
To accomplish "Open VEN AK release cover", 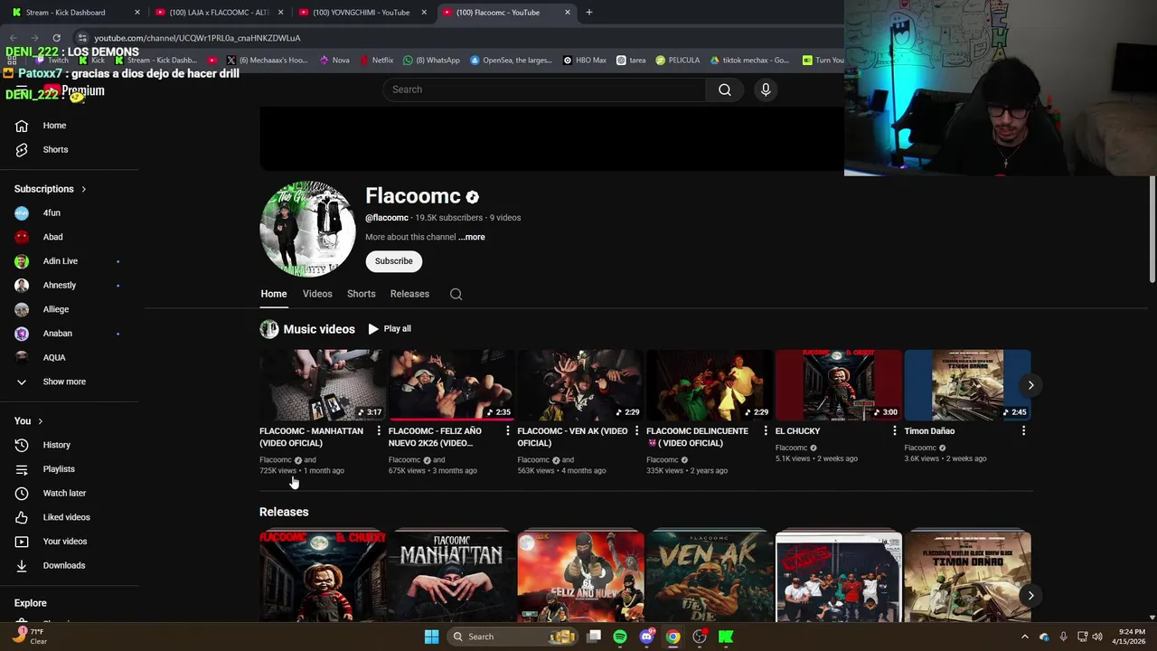I will tap(710, 576).
